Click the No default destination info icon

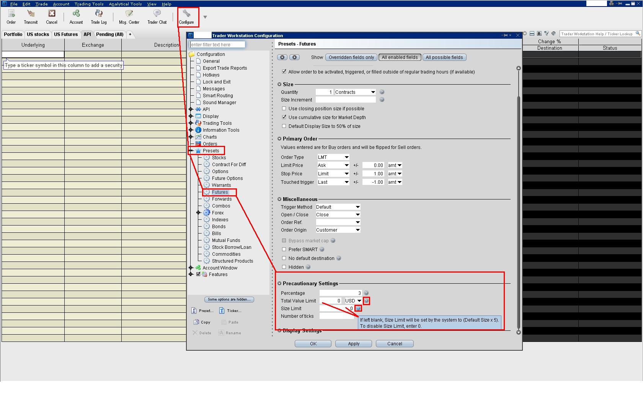[339, 258]
